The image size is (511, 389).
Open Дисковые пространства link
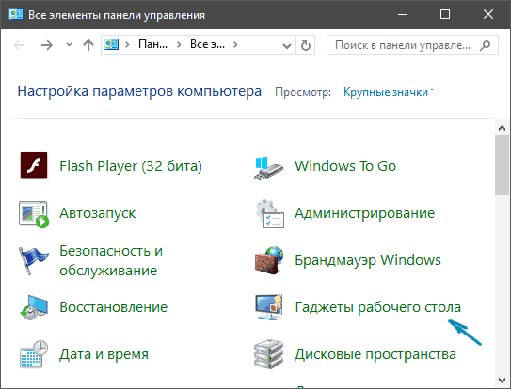(375, 354)
